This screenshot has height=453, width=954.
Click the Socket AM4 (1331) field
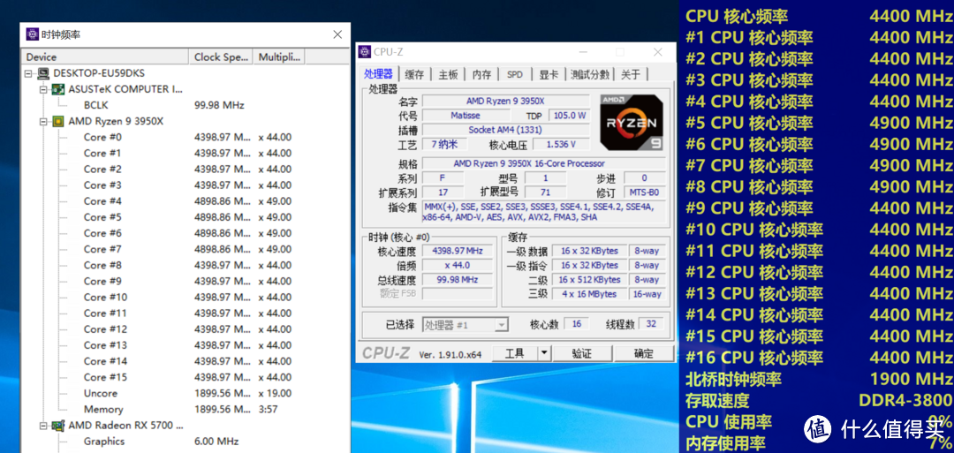point(506,130)
